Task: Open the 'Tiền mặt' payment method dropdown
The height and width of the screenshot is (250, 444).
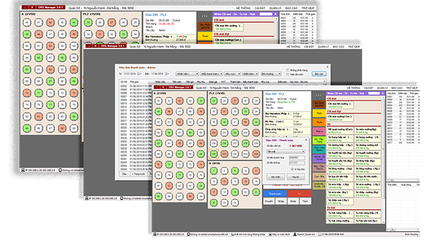Action: click(x=285, y=152)
